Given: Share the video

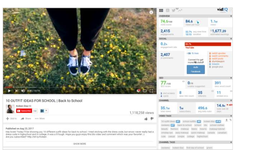Looking at the screenshot, I should [x=26, y=119].
